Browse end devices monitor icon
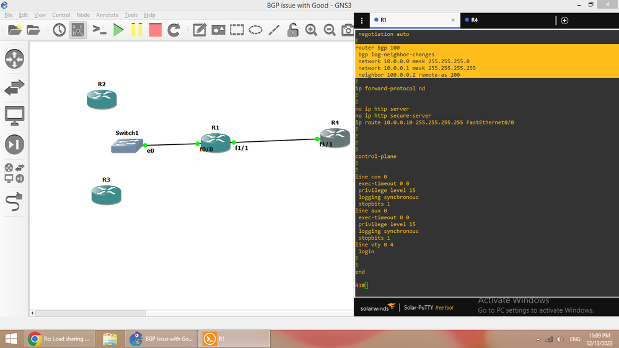This screenshot has width=619, height=348. tap(15, 116)
